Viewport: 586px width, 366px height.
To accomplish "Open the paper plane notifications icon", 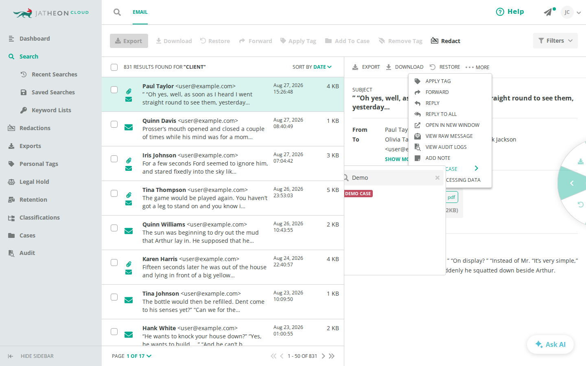I will pos(549,12).
